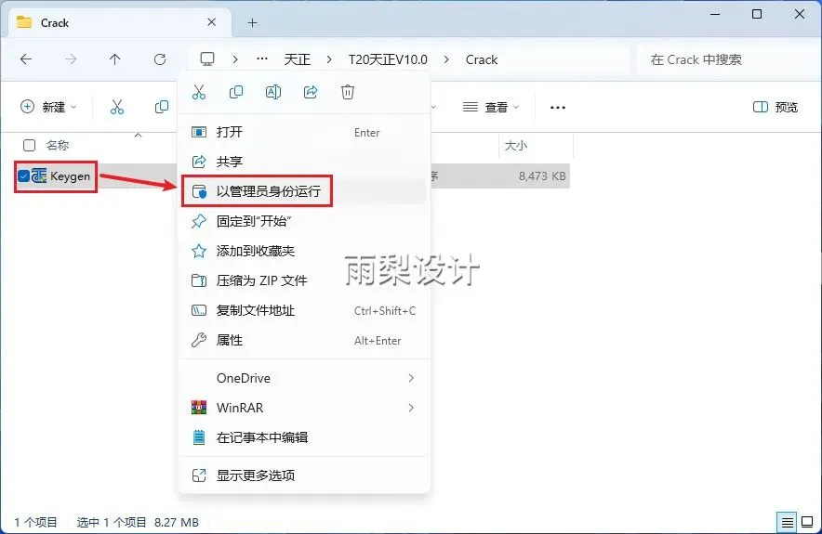Maximize the Explorer window
This screenshot has width=822, height=534.
click(757, 14)
